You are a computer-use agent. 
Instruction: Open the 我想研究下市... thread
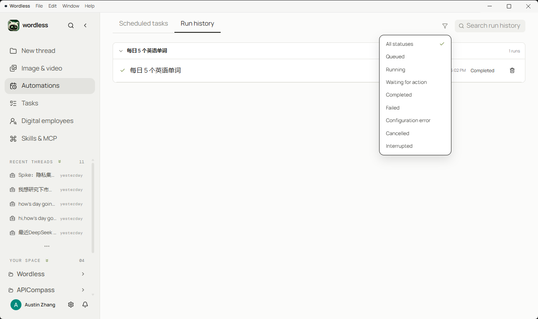point(46,190)
